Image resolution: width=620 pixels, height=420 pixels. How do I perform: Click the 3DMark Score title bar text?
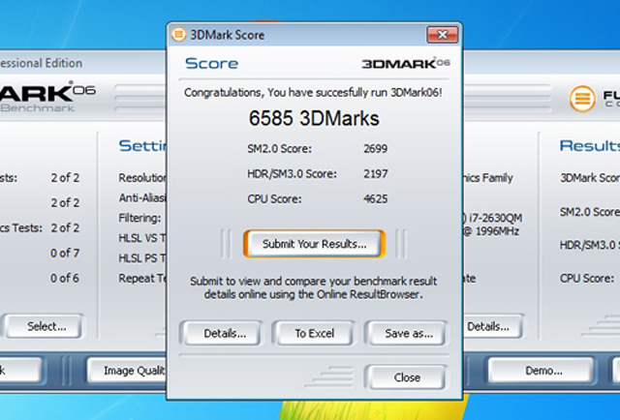228,35
